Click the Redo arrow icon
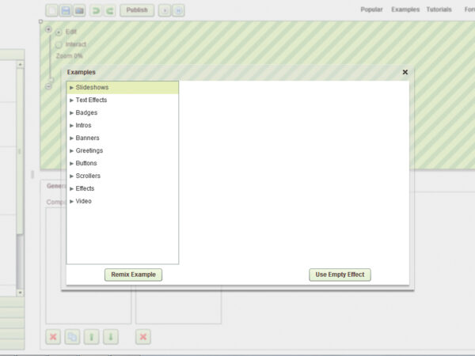This screenshot has width=475, height=356. (x=109, y=10)
